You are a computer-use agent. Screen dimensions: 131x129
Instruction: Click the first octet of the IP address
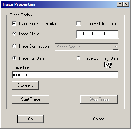83,34
